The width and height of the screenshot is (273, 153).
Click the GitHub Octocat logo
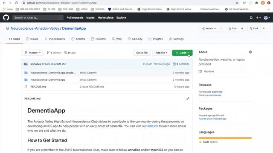pyautogui.click(x=6, y=17)
